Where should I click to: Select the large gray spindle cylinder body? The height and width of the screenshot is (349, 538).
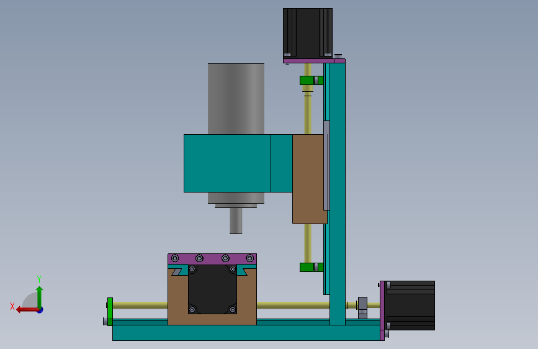(x=236, y=99)
